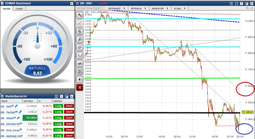Switch to the TACHO tab

point(7,9)
